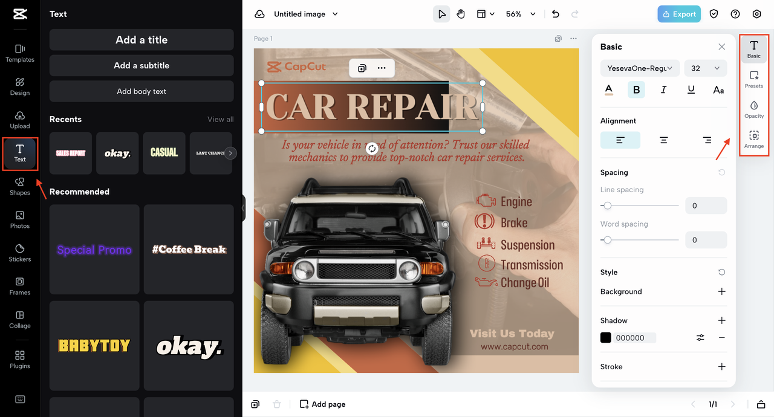This screenshot has width=774, height=417.
Task: Toggle bold text formatting
Action: [636, 89]
